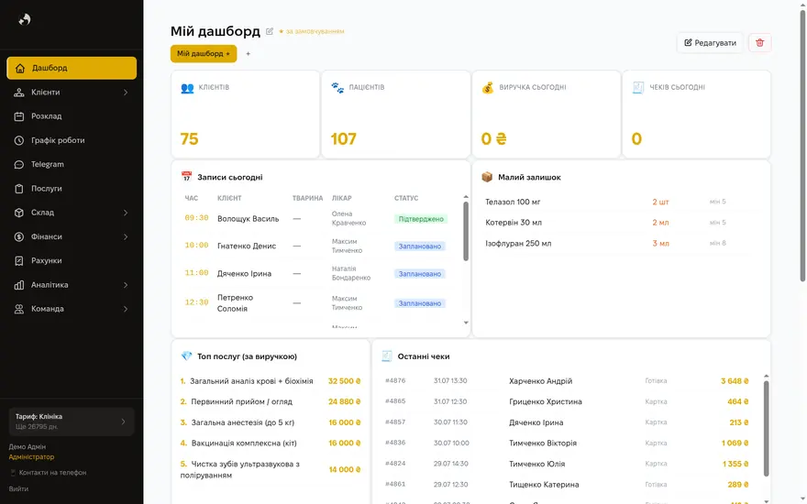Click the Telegram chat icon
The height and width of the screenshot is (504, 807).
point(19,165)
